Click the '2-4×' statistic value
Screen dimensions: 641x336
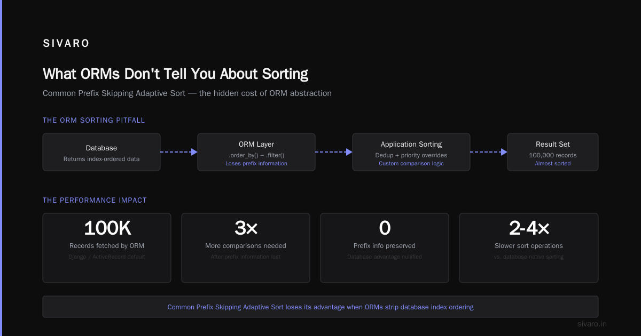click(x=529, y=228)
